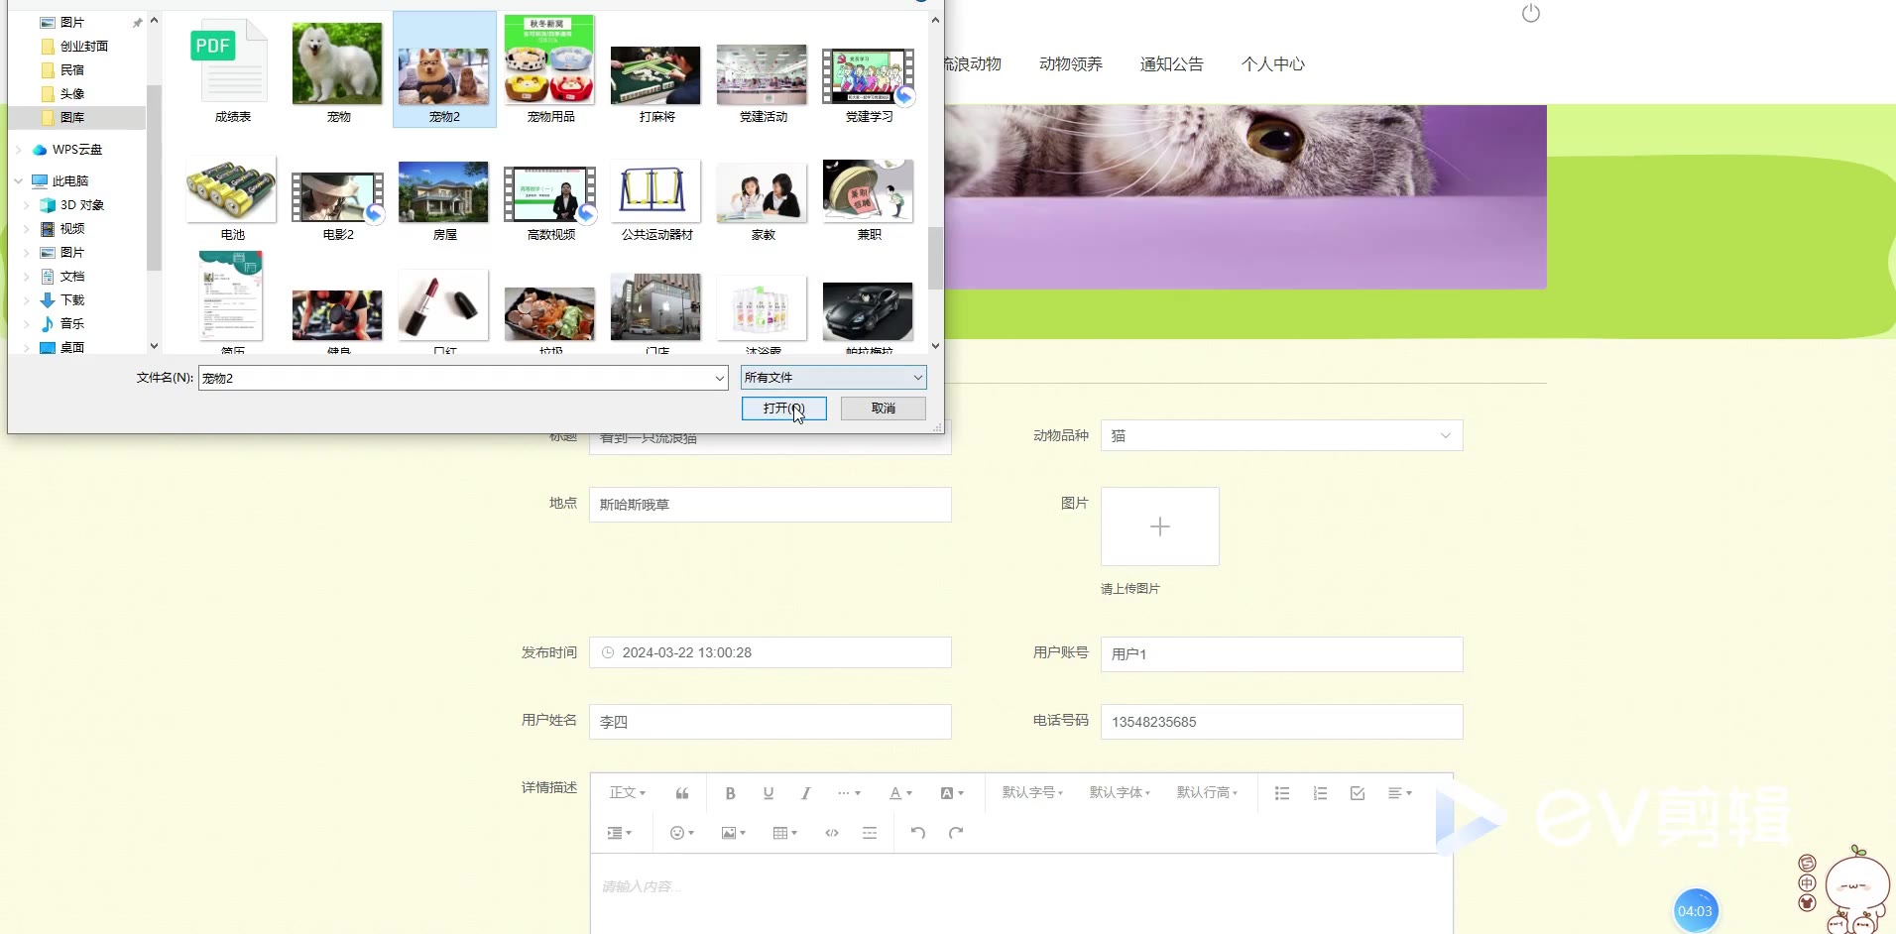The width and height of the screenshot is (1896, 934).
Task: Undo the last editor action
Action: pyautogui.click(x=918, y=833)
